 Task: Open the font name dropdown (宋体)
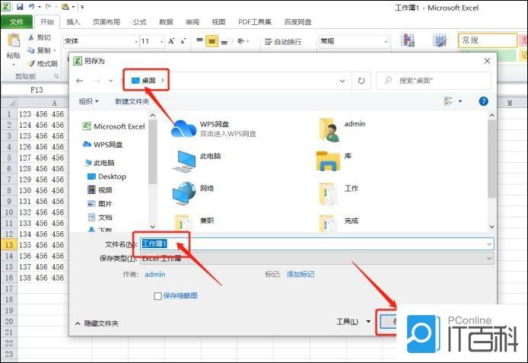(136, 41)
